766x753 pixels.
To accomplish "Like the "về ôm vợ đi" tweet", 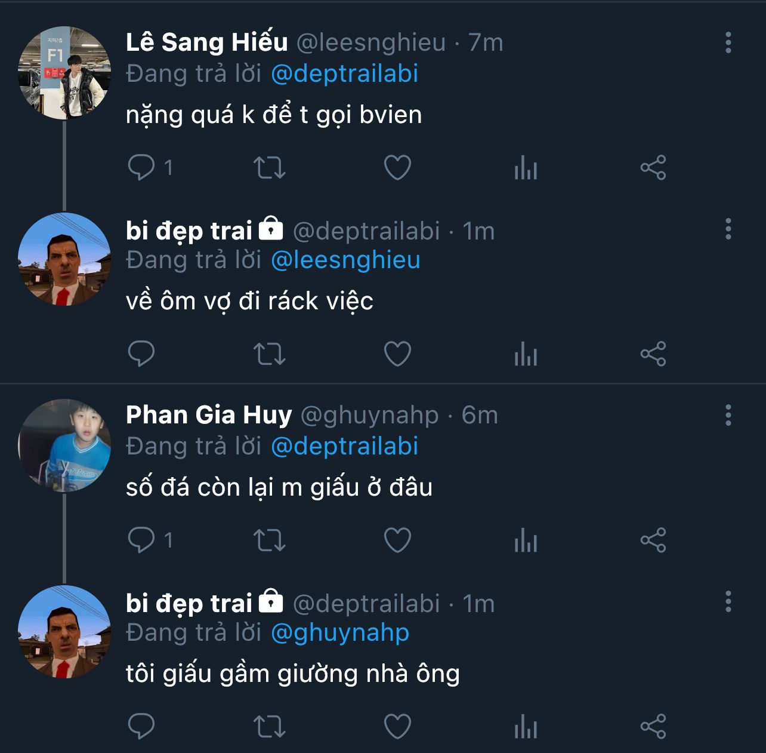I will coord(397,354).
